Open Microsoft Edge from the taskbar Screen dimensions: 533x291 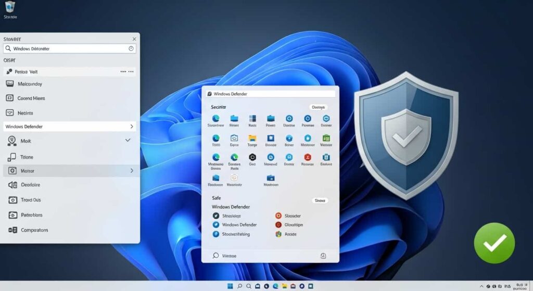pyautogui.click(x=275, y=286)
